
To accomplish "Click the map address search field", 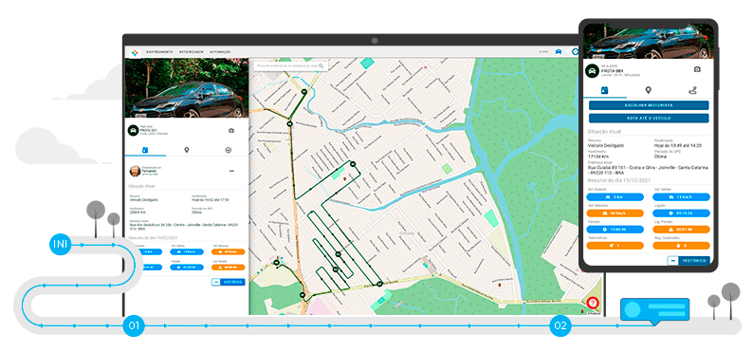I will click(x=290, y=65).
